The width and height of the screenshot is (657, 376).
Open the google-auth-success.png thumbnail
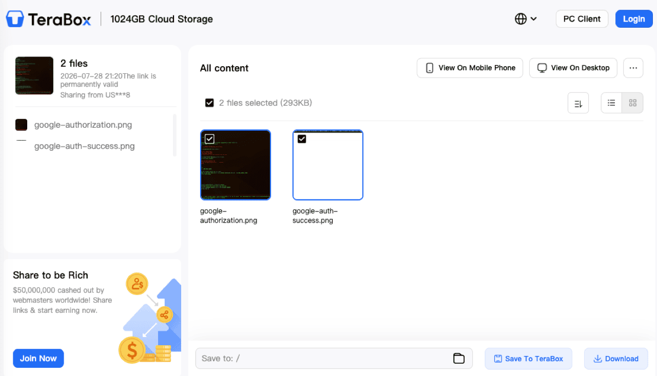pyautogui.click(x=328, y=165)
